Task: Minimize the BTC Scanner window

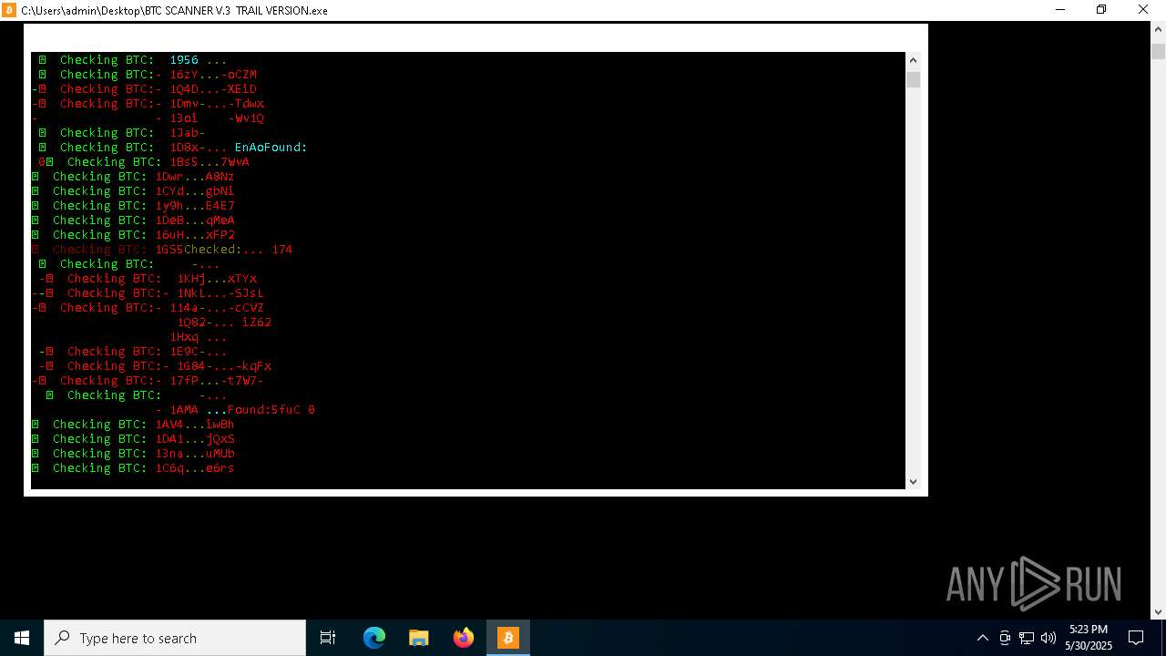Action: [1060, 10]
